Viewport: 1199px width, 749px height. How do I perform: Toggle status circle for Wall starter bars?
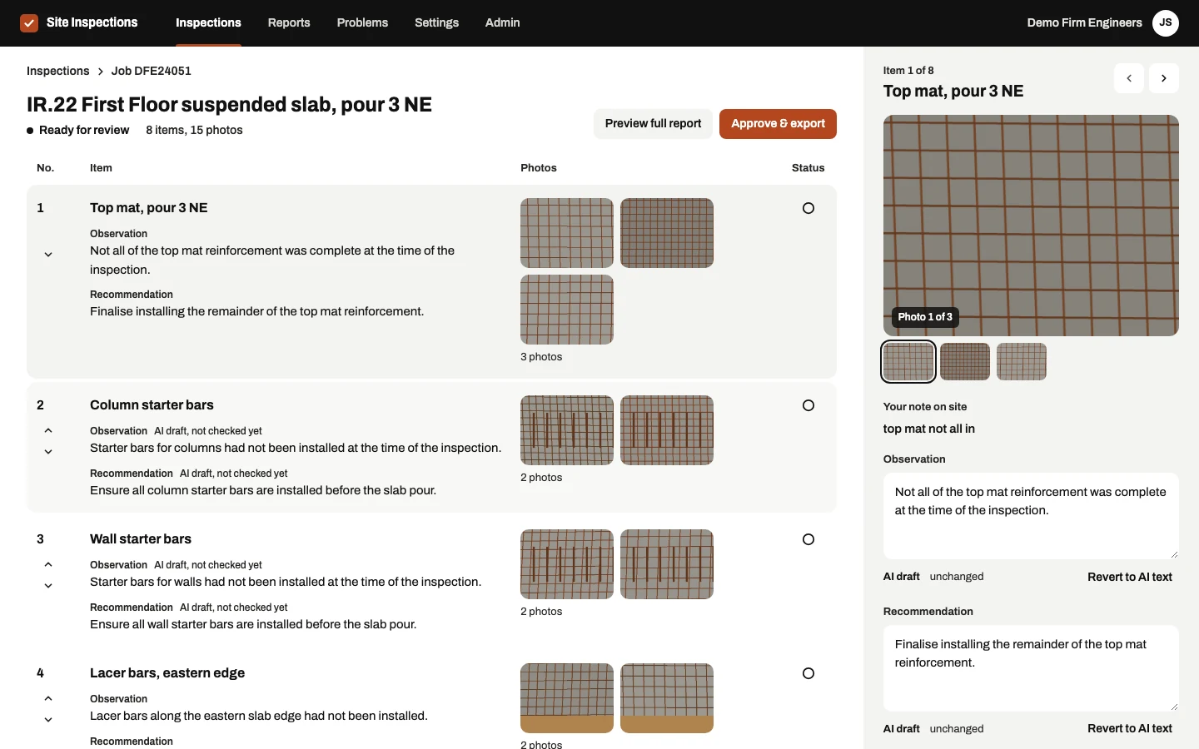[808, 539]
